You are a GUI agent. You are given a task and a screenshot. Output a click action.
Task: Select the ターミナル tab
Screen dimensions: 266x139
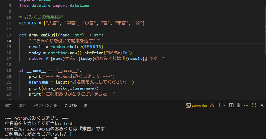[70, 105]
